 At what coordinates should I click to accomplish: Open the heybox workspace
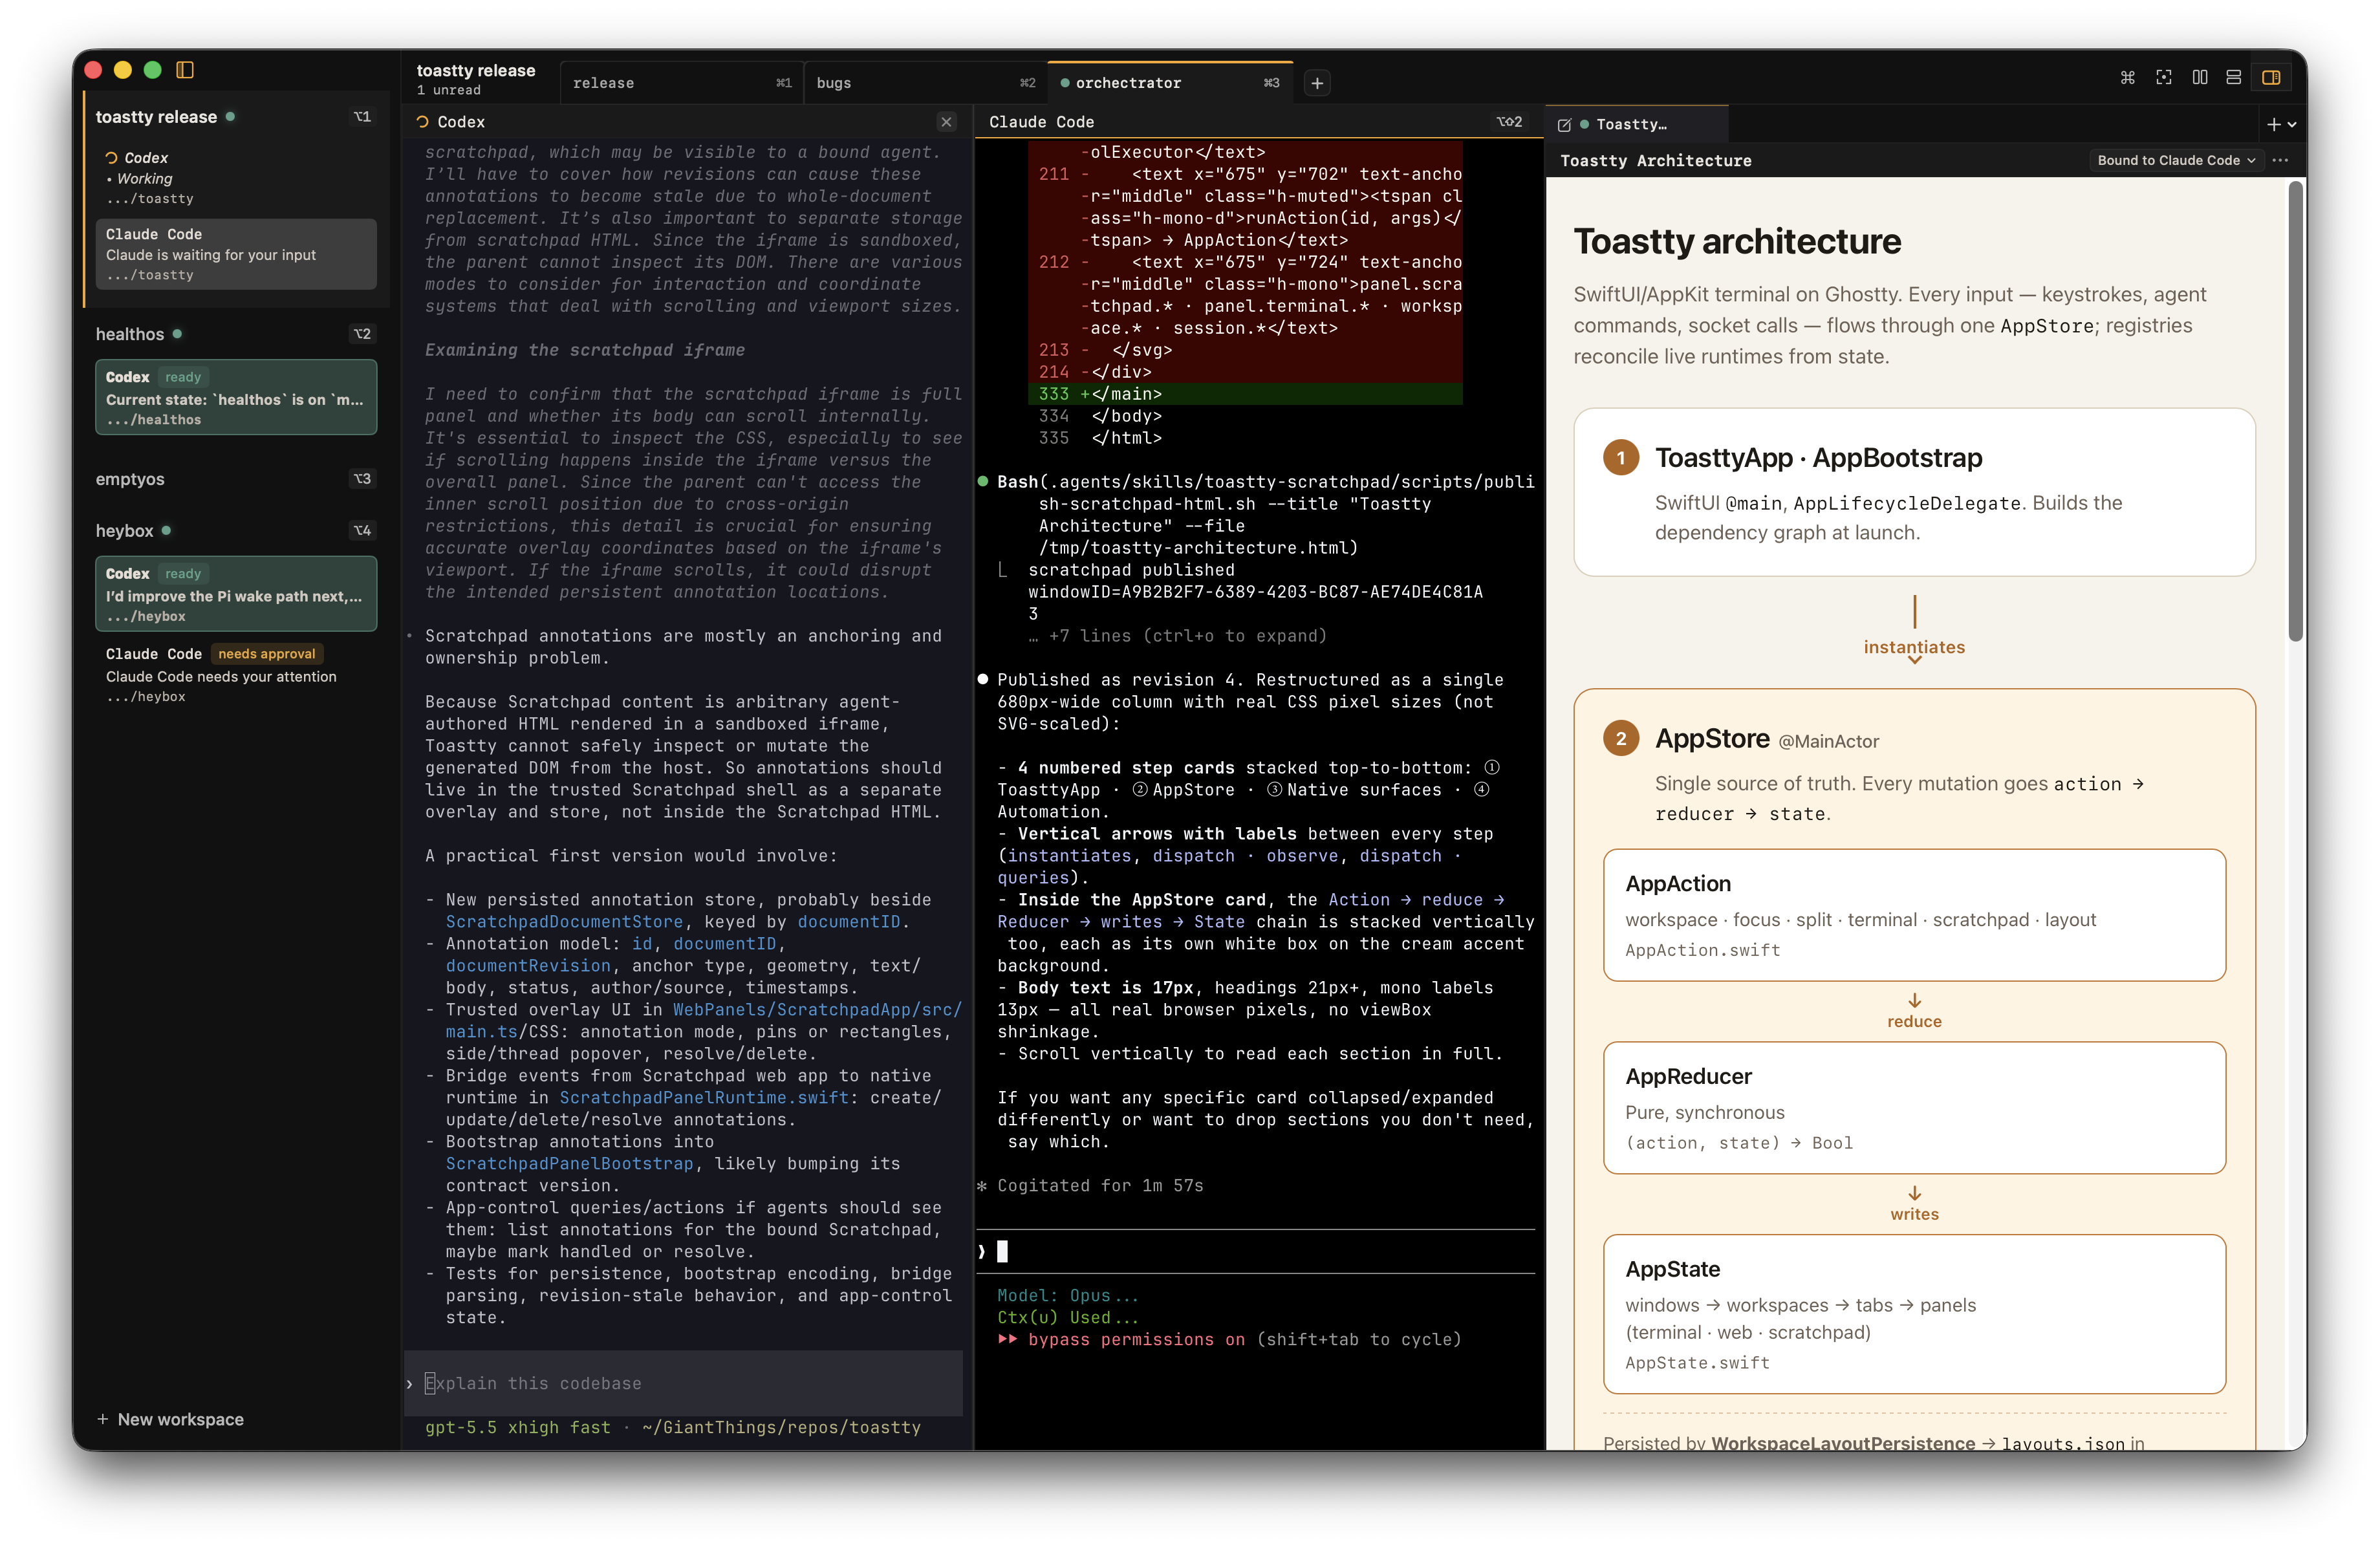(x=125, y=531)
